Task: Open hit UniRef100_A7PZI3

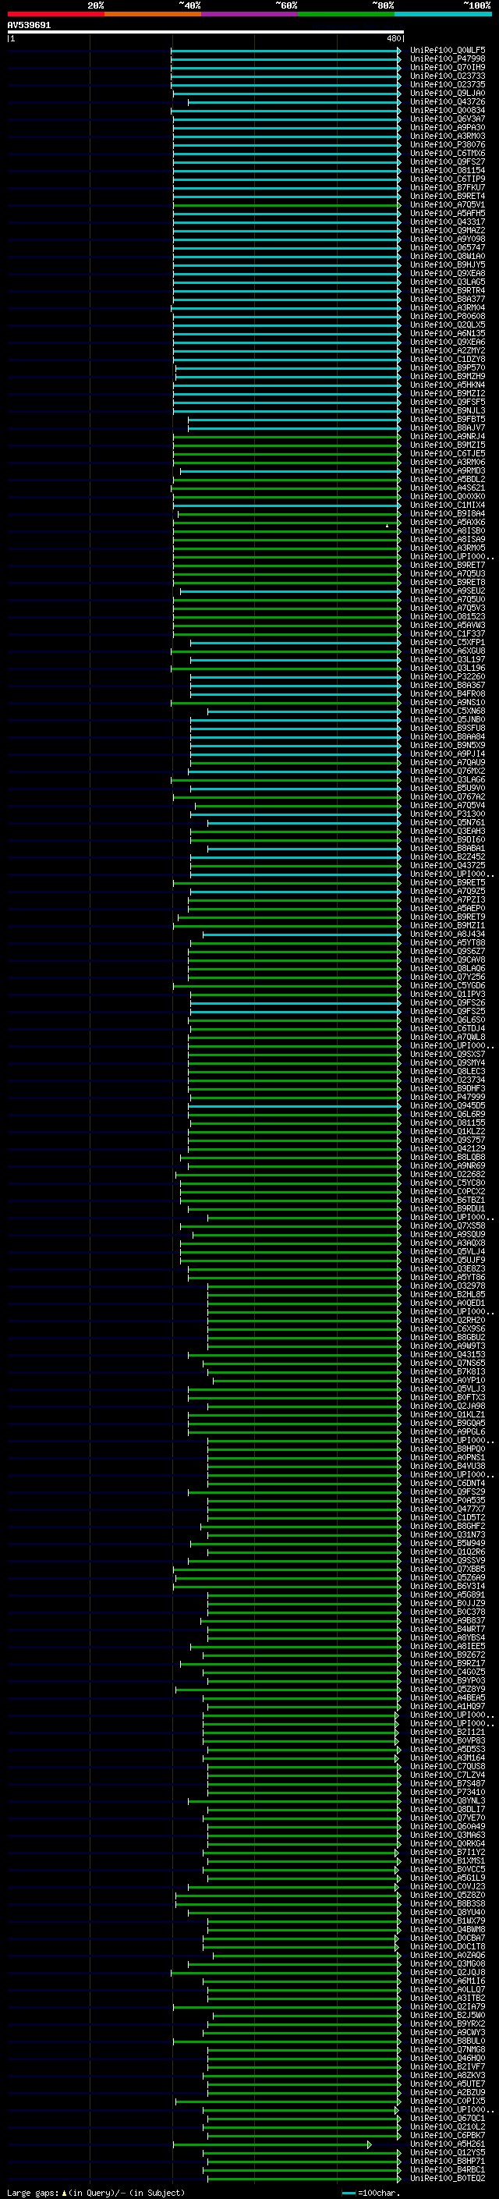Action: [x=447, y=899]
